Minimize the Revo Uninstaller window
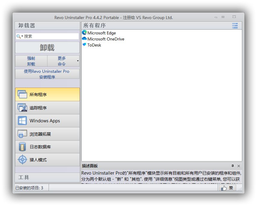Screen dimensions: 257x206 tap(216, 17)
